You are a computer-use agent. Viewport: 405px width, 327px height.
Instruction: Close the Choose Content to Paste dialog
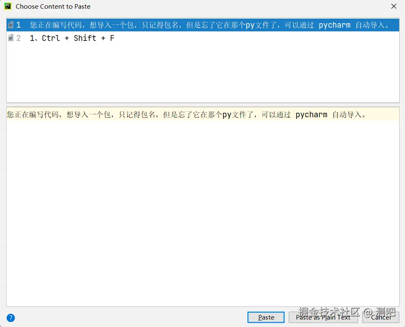393,6
